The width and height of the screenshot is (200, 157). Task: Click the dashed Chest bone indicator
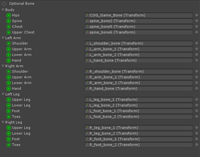pos(9,27)
